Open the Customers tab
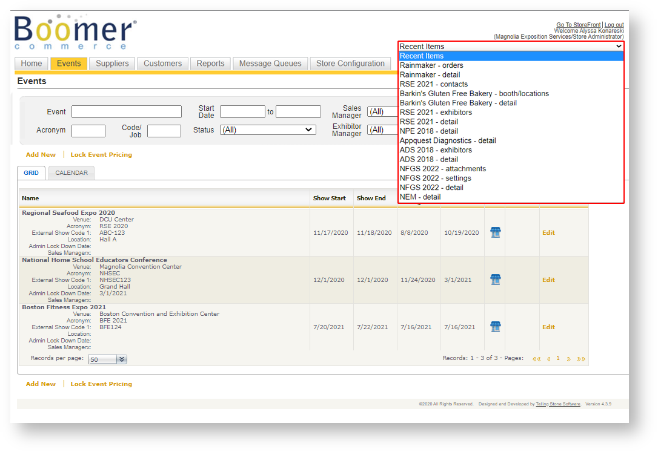 point(163,64)
